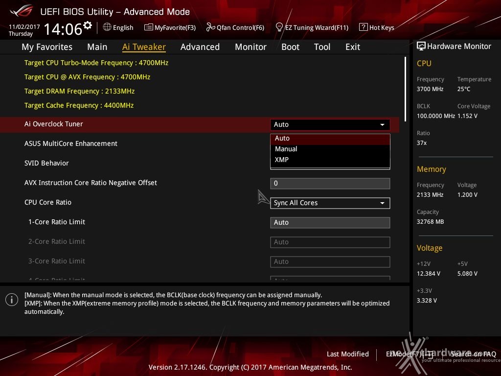Open the Monitor tab

[250, 47]
